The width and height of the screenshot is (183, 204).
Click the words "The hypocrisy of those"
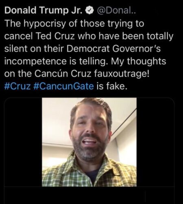coord(55,24)
